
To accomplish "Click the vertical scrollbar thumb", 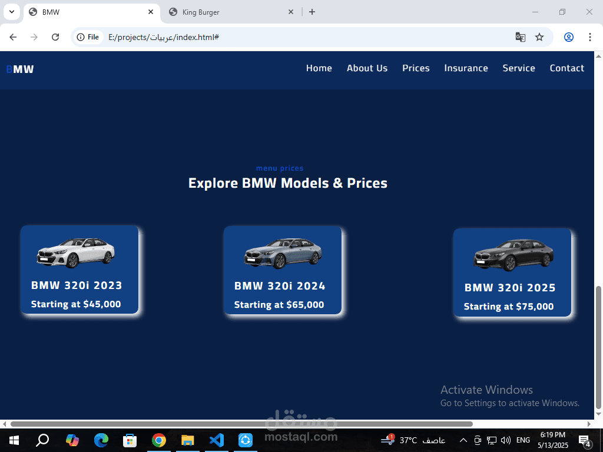I will [x=598, y=348].
